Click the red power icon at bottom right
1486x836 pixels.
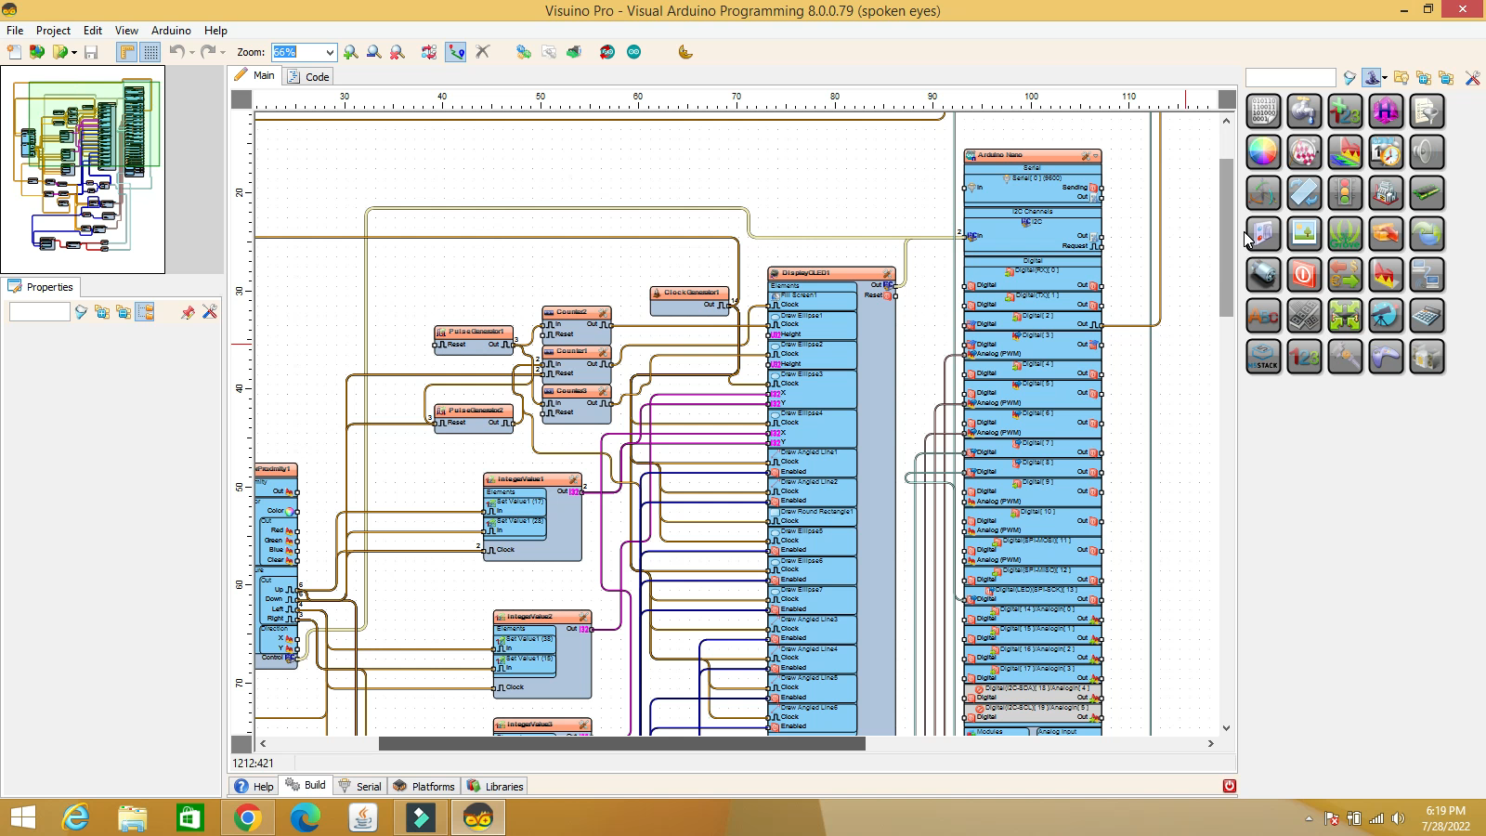1229,786
